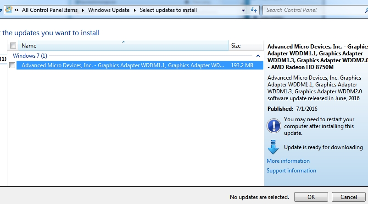Go to All Control Panel Items breadcrumb

tap(50, 10)
